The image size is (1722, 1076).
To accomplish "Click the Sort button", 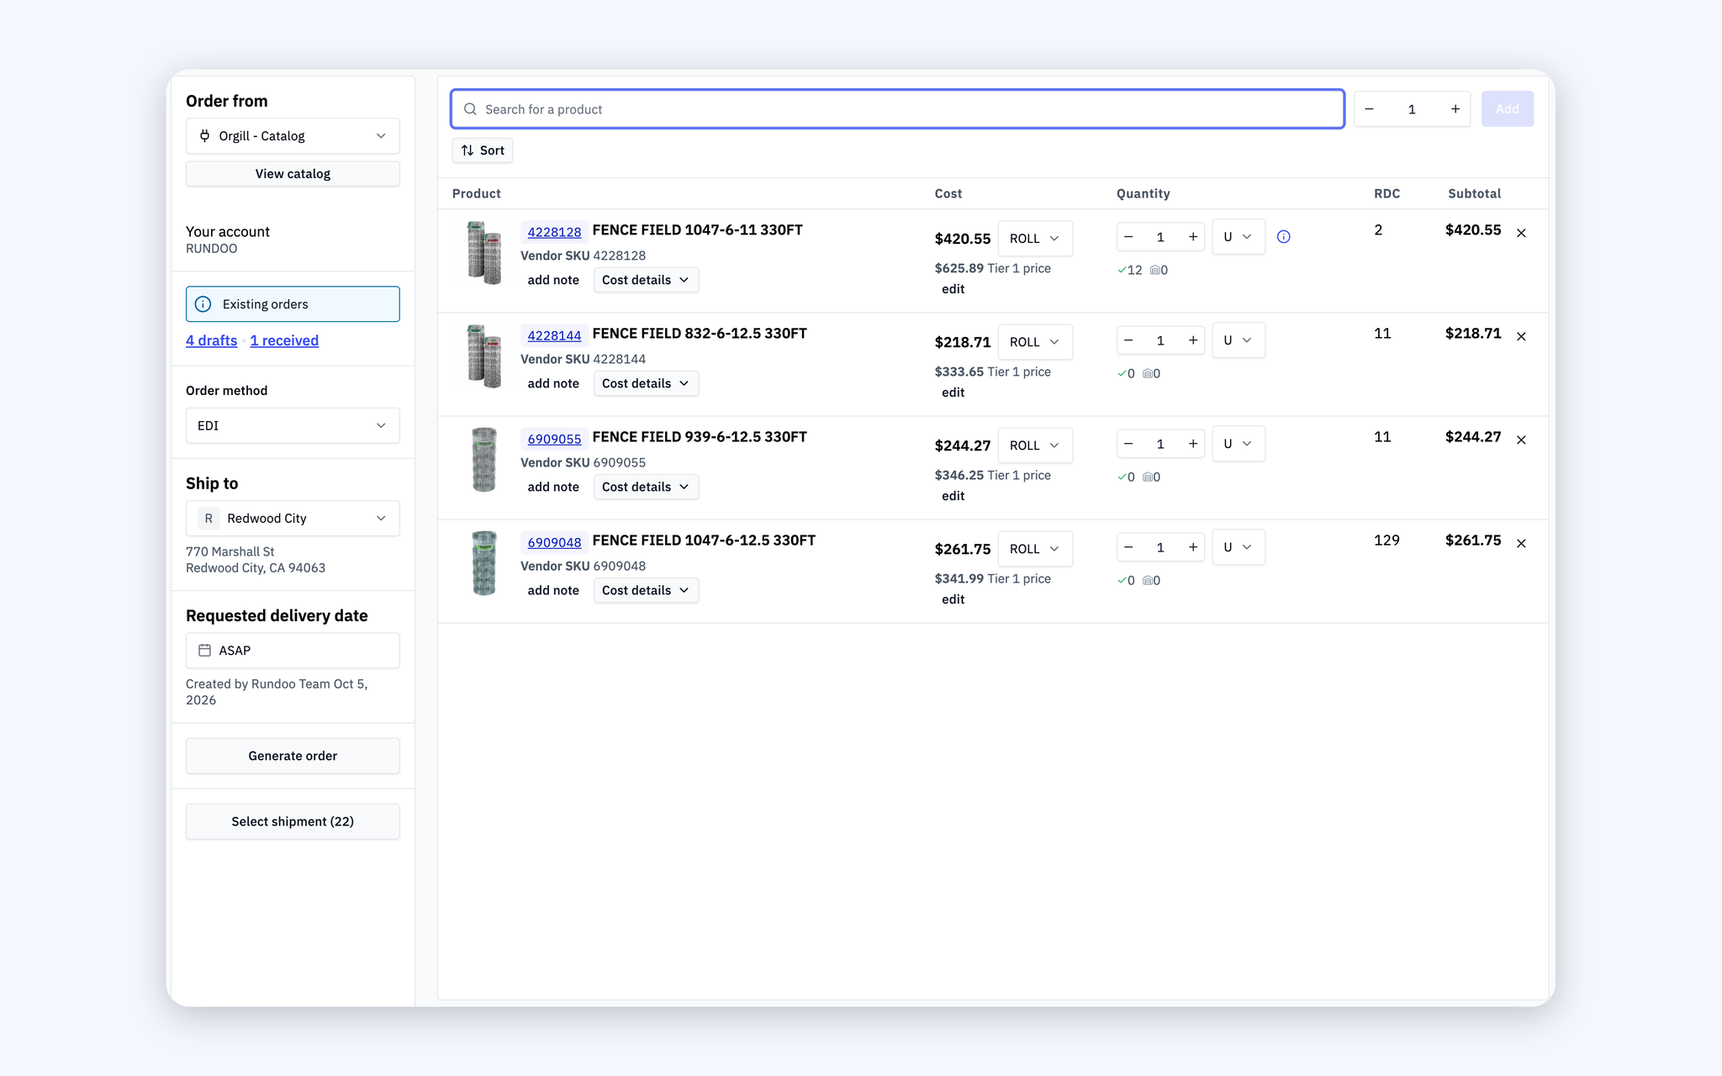I will 483,150.
